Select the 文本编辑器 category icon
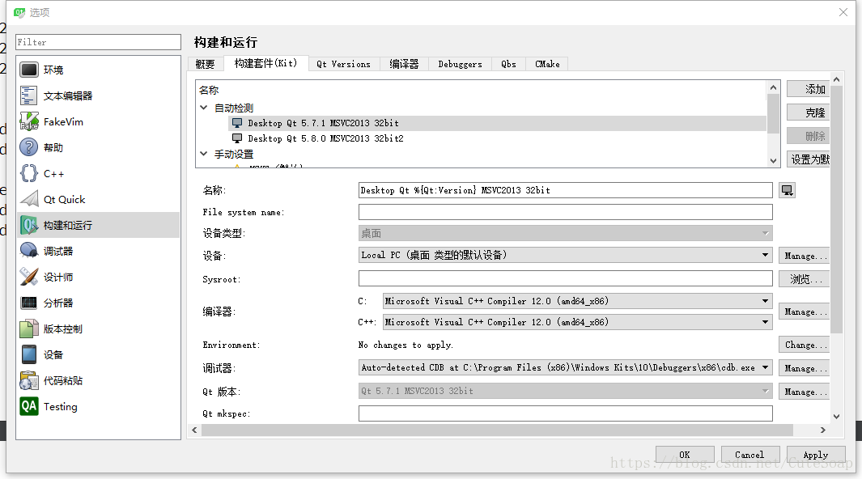The height and width of the screenshot is (479, 862). tap(28, 95)
